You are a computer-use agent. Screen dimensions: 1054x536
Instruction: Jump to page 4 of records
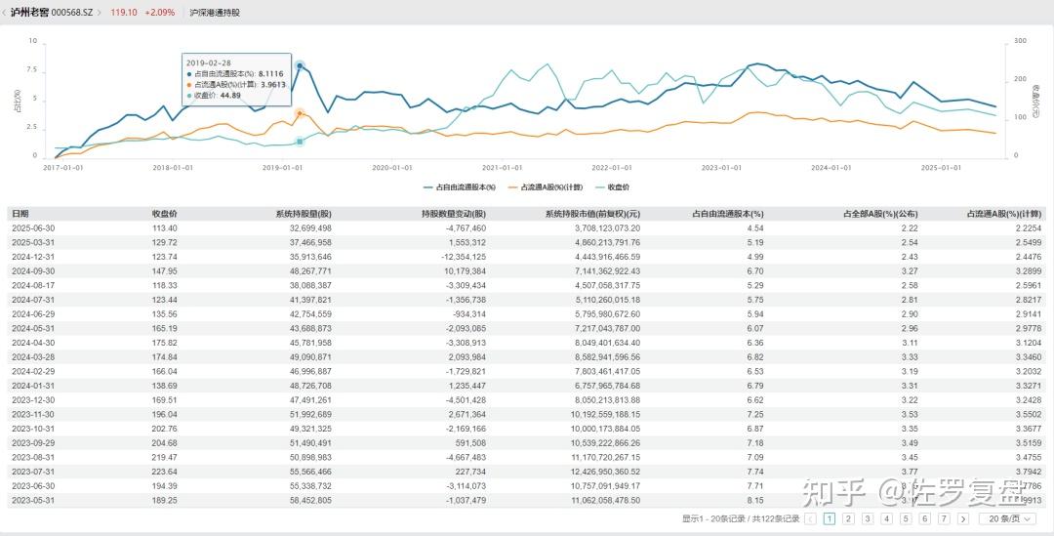point(886,518)
